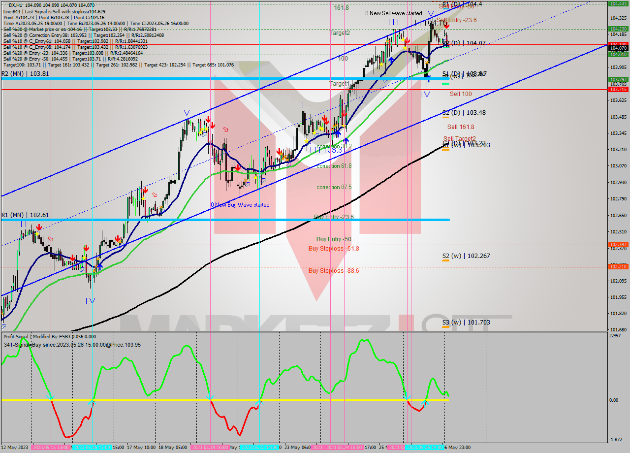Click the orange marker below S3 (w) 101.703

click(x=445, y=327)
